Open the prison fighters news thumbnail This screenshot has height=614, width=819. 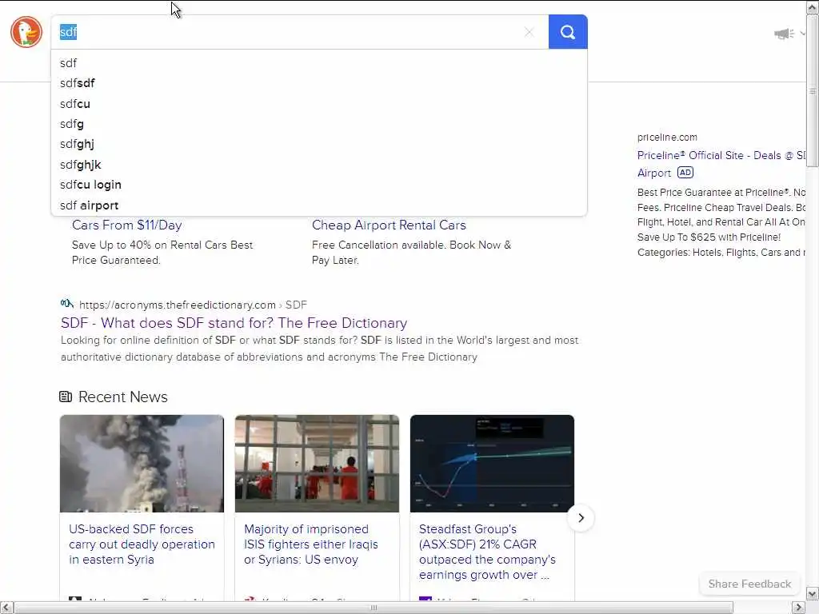pos(317,464)
